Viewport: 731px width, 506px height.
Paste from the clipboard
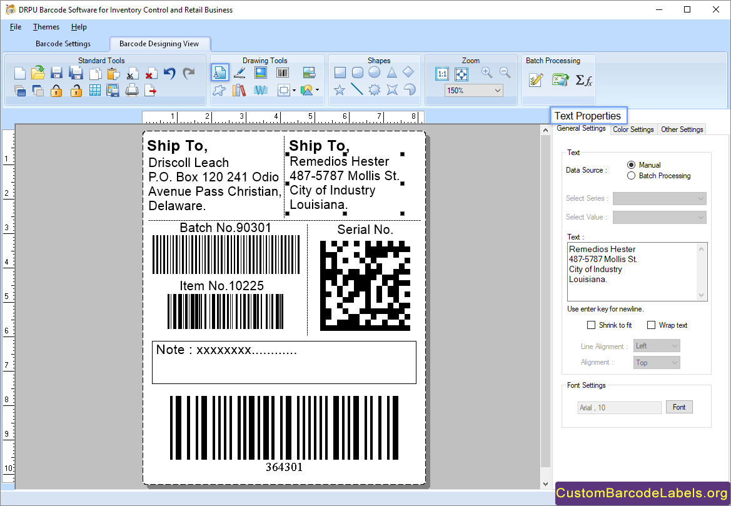pyautogui.click(x=113, y=74)
